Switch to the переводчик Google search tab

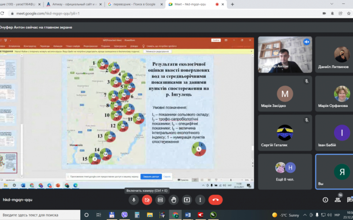[x=134, y=4]
